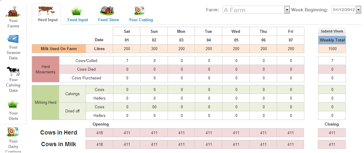Edit Saturday's Cows/Culled value field
The image size is (364, 153).
click(x=127, y=61)
